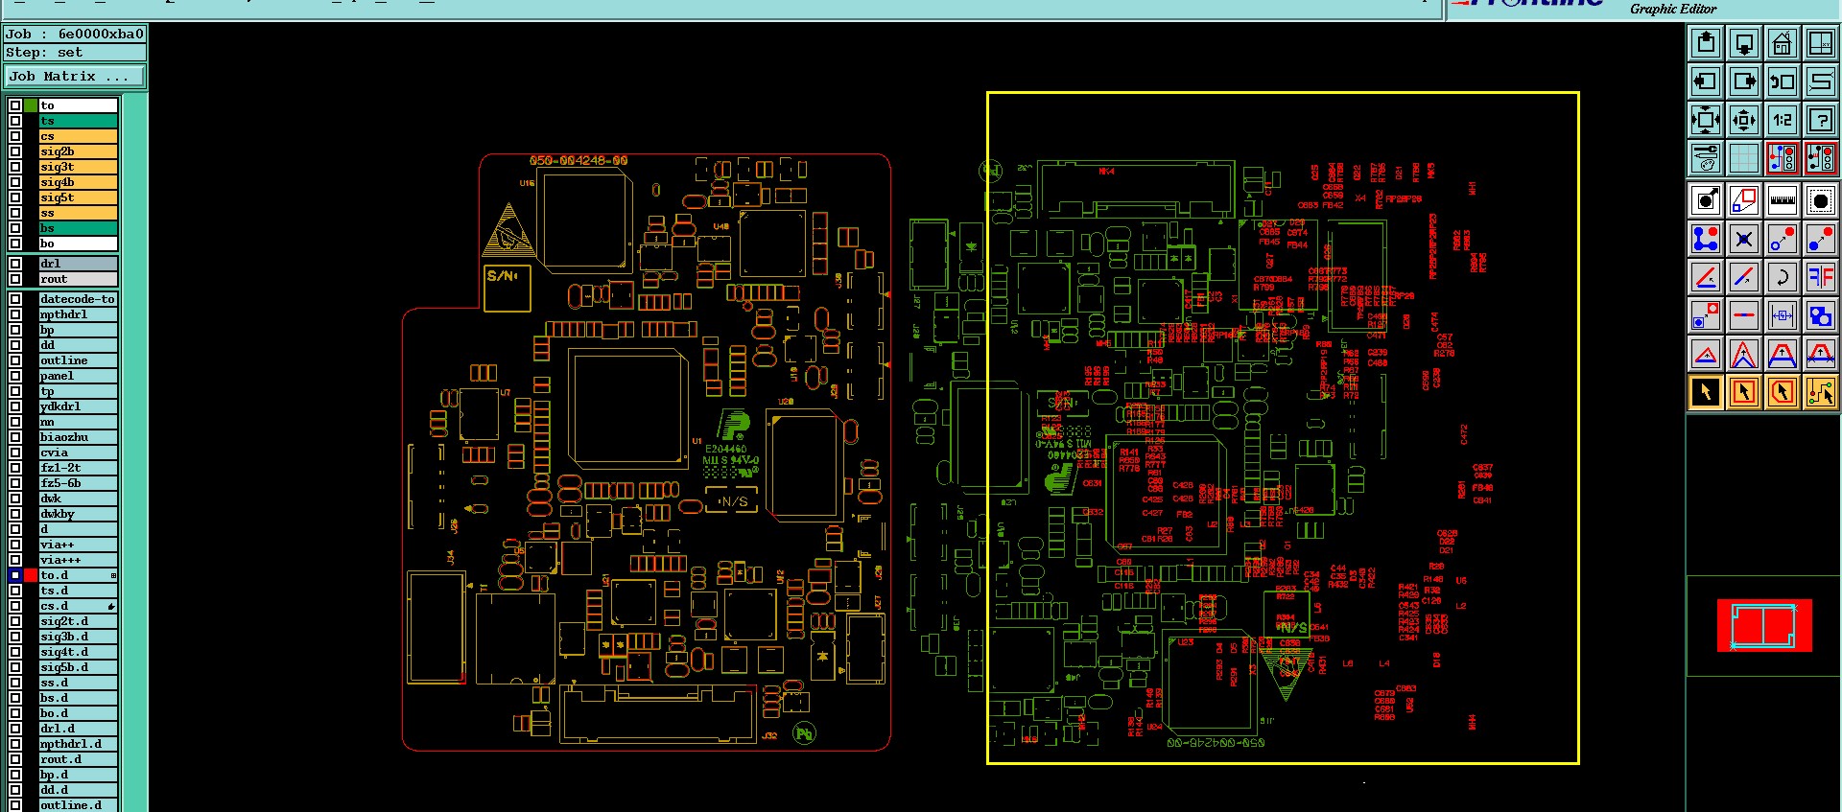1842x812 pixels.
Task: Select the sig5t layer name
Action: pos(78,197)
